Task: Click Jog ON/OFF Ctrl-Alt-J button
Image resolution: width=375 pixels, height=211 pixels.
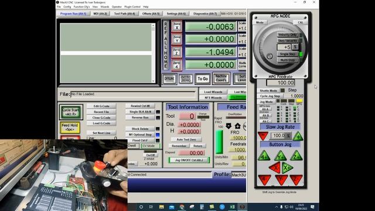Action: pyautogui.click(x=189, y=160)
